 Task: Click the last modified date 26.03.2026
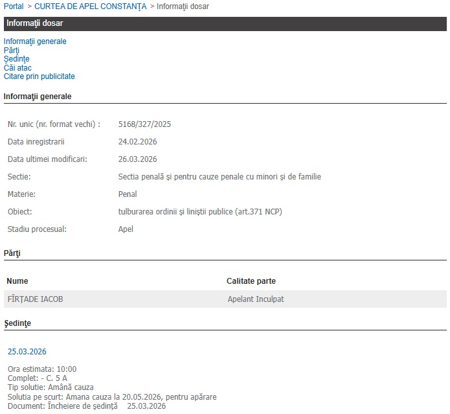click(x=137, y=159)
